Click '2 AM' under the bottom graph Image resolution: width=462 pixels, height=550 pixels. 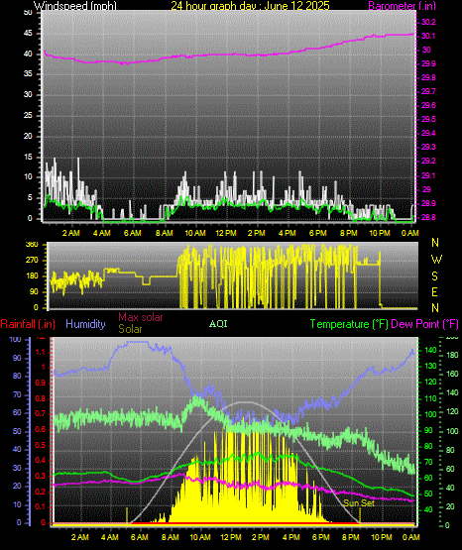[x=80, y=537]
